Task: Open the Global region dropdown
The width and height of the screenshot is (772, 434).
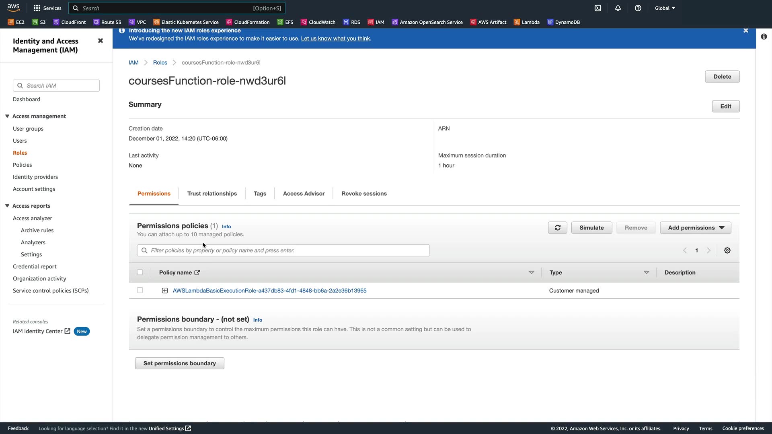Action: pos(665,8)
